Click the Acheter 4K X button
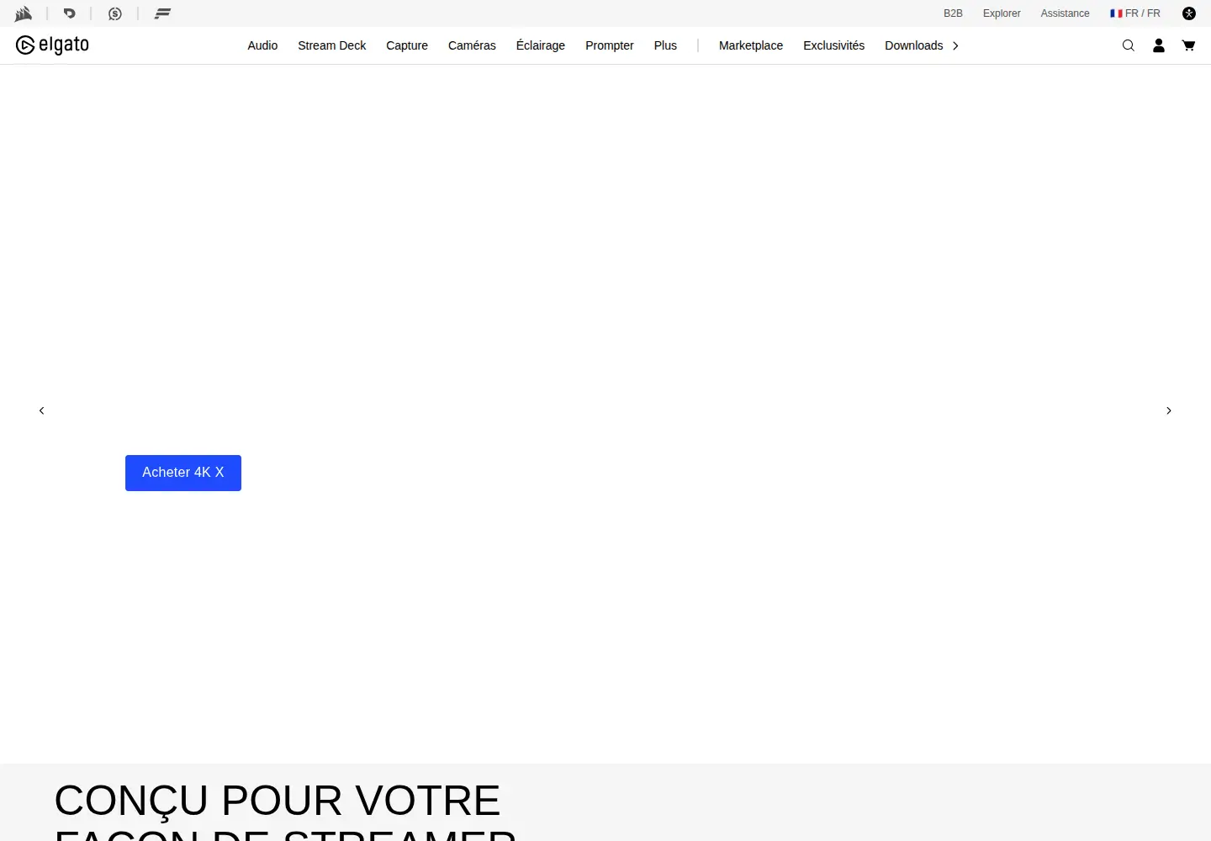Screen dimensions: 1211x841 point(183,473)
